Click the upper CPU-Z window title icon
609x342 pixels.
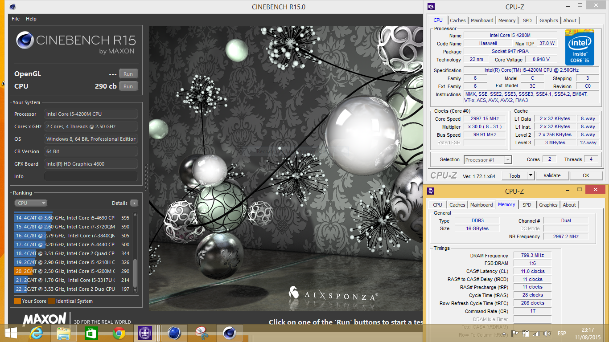[431, 7]
